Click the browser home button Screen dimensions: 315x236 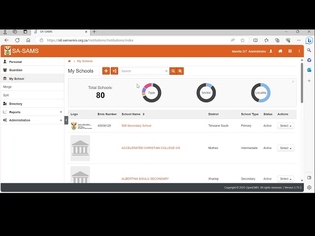(28, 40)
